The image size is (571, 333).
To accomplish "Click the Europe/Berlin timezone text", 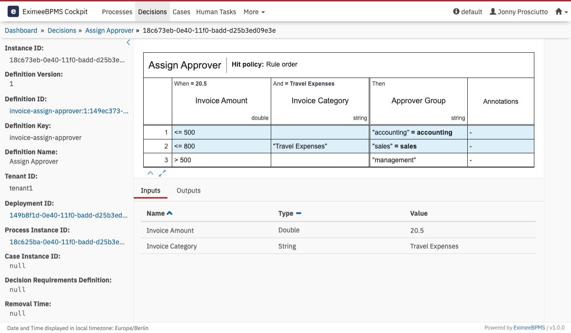I will click(x=131, y=328).
